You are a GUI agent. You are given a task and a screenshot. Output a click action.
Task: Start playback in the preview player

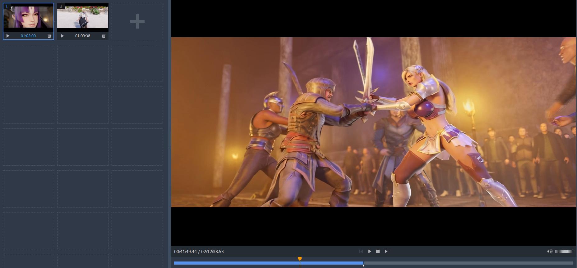pos(370,252)
